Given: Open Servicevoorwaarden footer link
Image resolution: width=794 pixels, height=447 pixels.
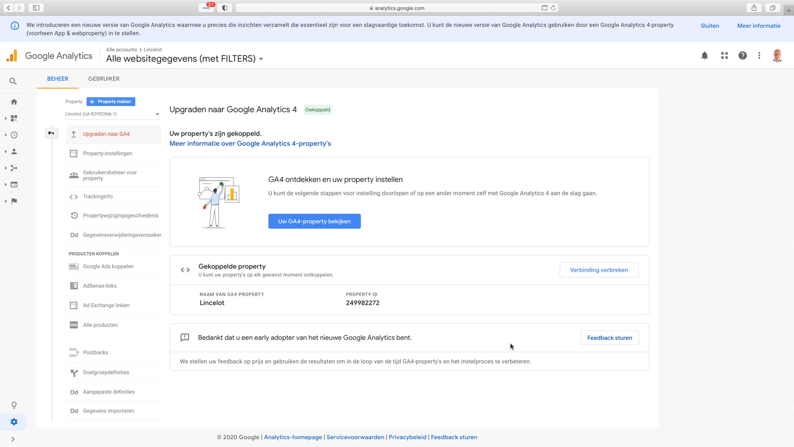Looking at the screenshot, I should 355,437.
